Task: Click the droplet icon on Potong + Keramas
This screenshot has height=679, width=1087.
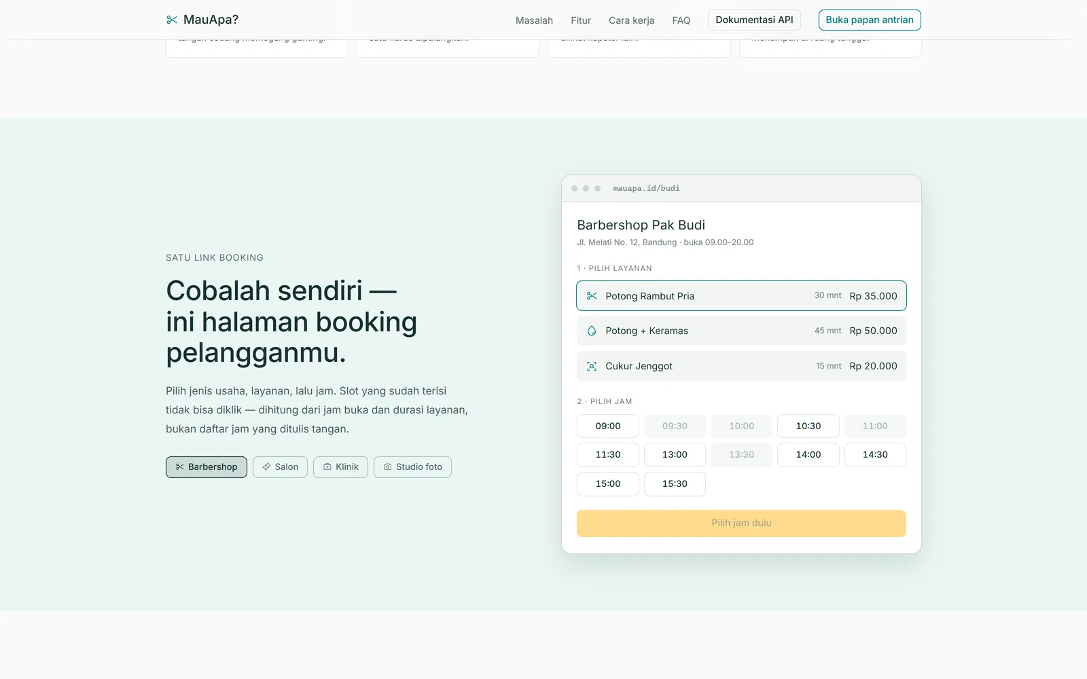Action: [592, 331]
